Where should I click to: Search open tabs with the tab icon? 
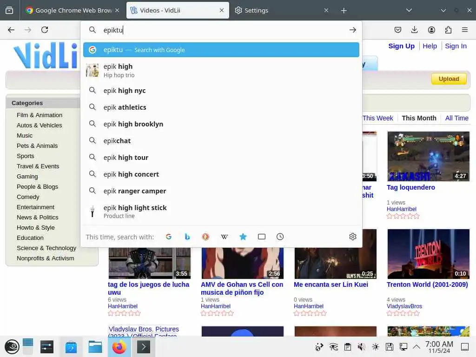(261, 237)
